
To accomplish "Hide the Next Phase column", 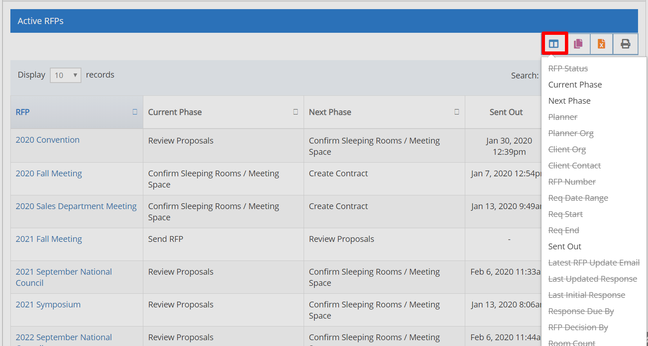I will pos(569,101).
